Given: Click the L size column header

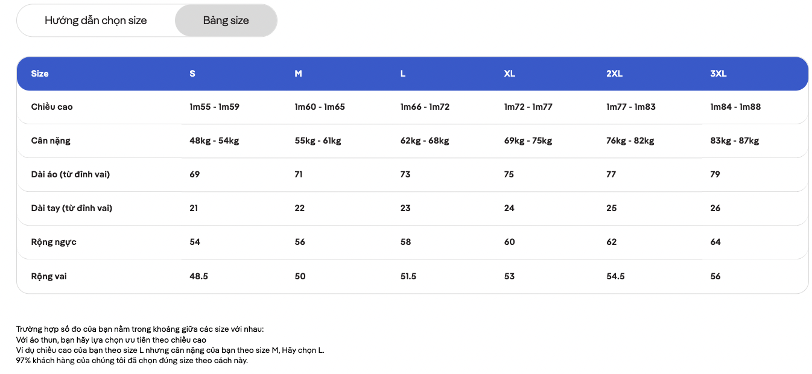Looking at the screenshot, I should point(403,74).
